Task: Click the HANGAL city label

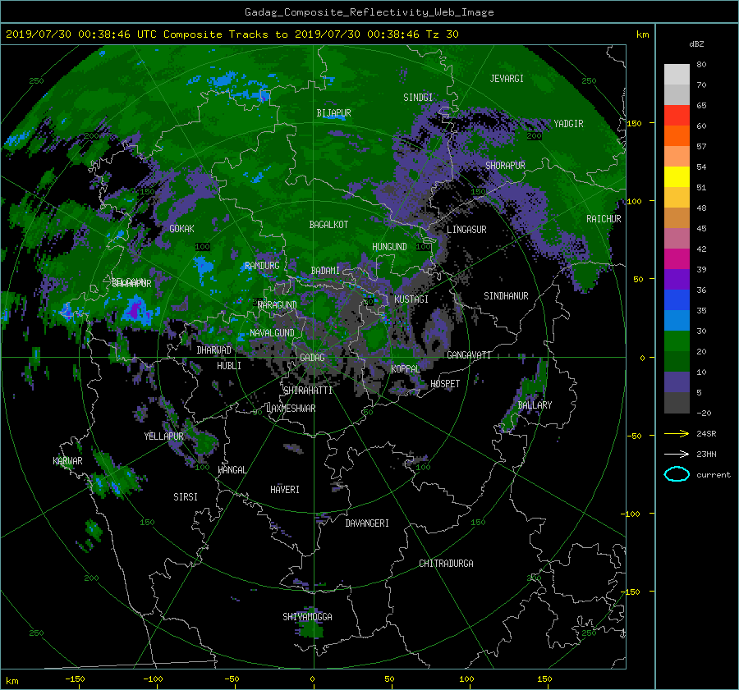Action: pos(232,470)
